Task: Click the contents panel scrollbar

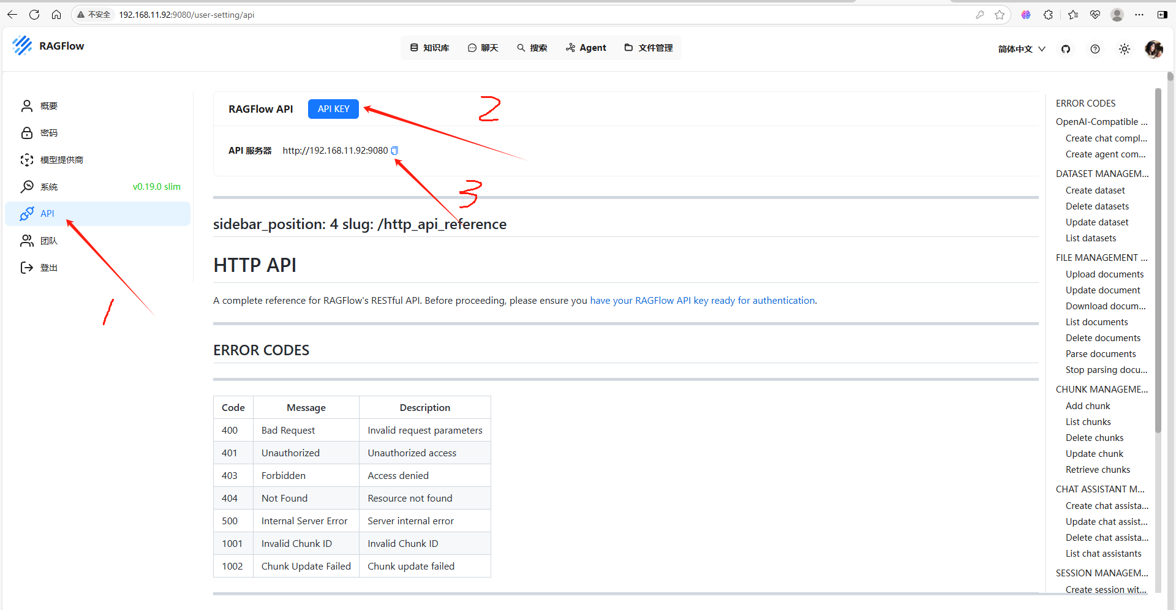Action: pyautogui.click(x=1158, y=260)
